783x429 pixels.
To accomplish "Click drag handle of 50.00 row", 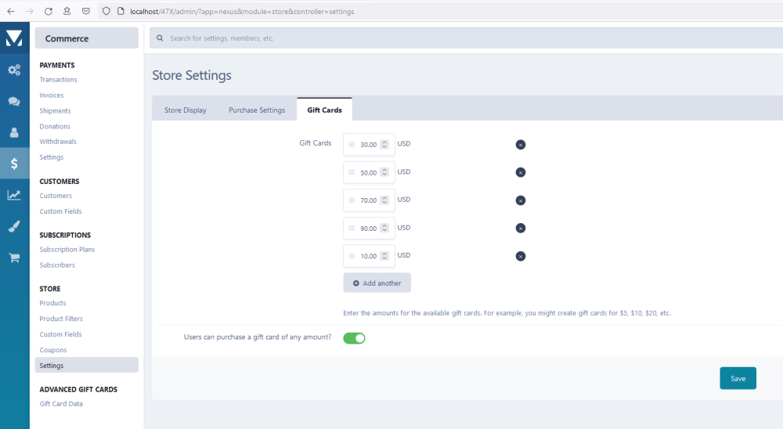I will (x=352, y=172).
